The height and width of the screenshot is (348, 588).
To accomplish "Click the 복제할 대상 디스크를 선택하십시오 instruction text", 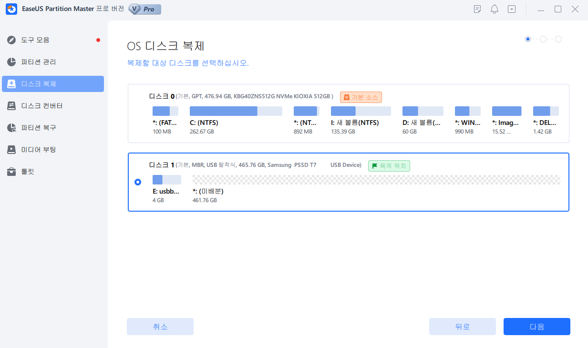I will [188, 63].
